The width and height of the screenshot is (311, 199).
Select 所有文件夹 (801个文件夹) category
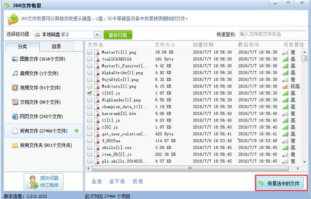pos(44,145)
